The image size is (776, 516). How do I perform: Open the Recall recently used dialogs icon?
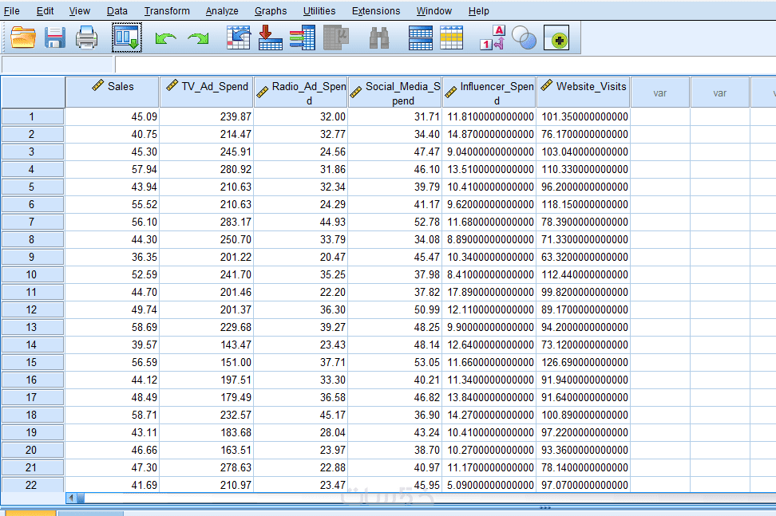(x=126, y=37)
